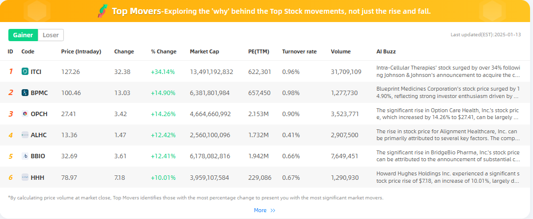The image size is (533, 219).
Task: Open the ITCI ticker code
Action: 36,72
